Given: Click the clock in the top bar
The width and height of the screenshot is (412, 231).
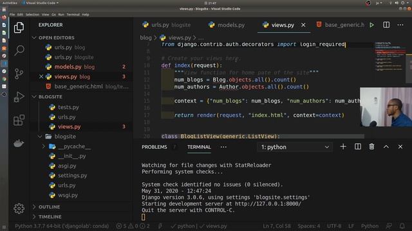Looking at the screenshot, I should [211, 3].
